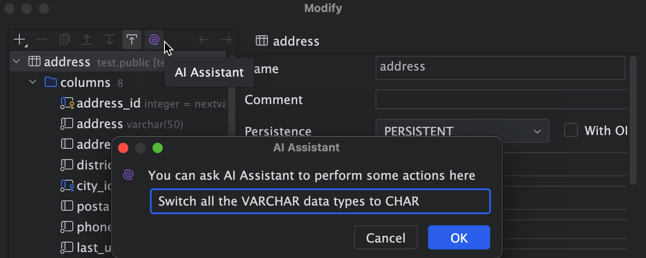Viewport: 646px width, 258px height.
Task: Cancel the AI Assistant dialog
Action: coord(385,238)
